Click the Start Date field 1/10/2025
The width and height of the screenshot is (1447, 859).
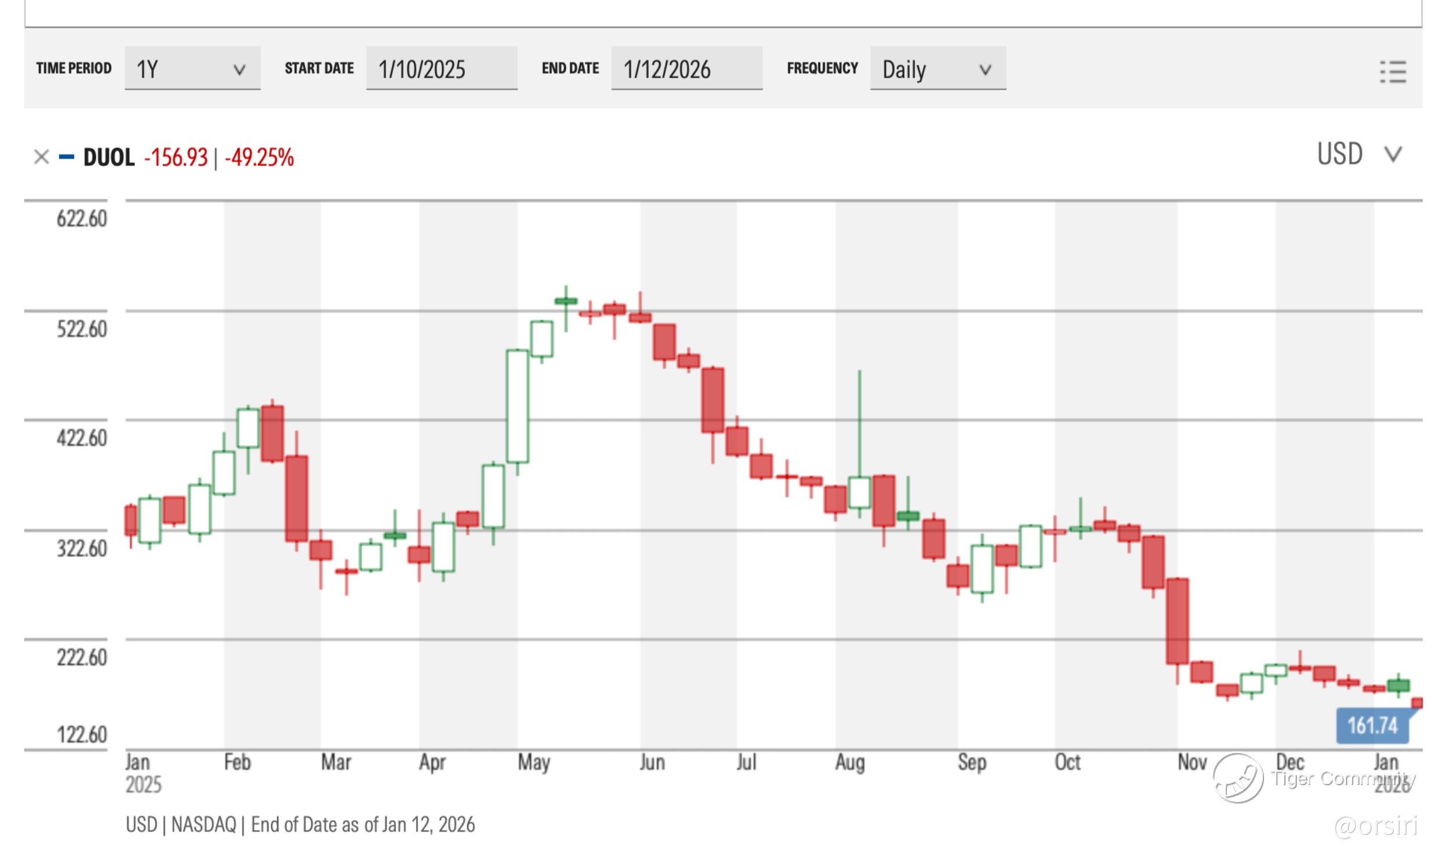[x=441, y=69]
